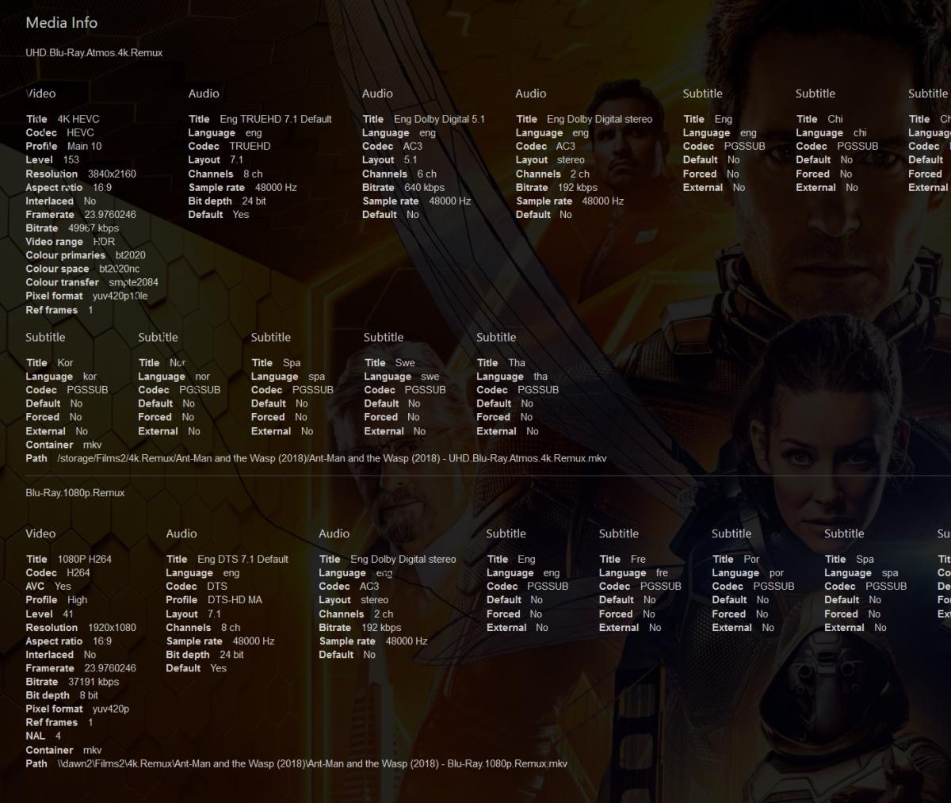Click subtitle title 'Nor'
Image resolution: width=951 pixels, height=803 pixels.
178,362
